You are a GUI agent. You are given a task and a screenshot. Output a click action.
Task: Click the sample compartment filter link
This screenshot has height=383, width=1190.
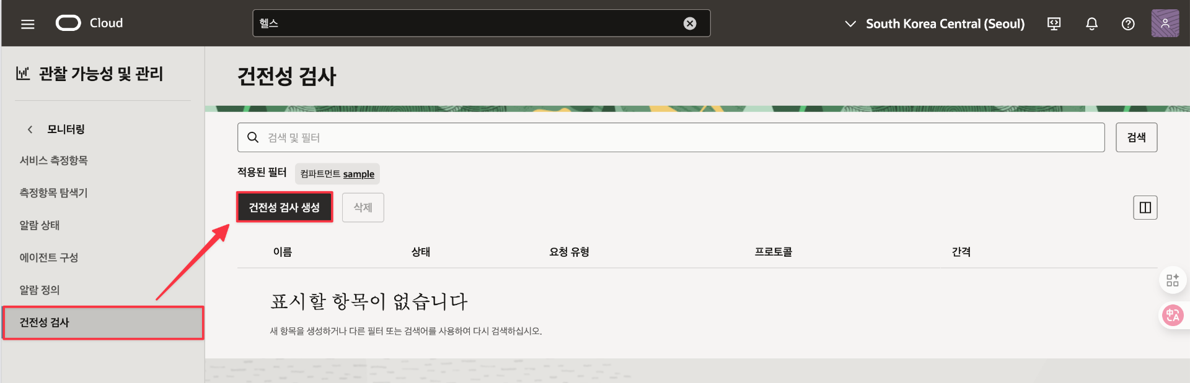click(x=358, y=174)
